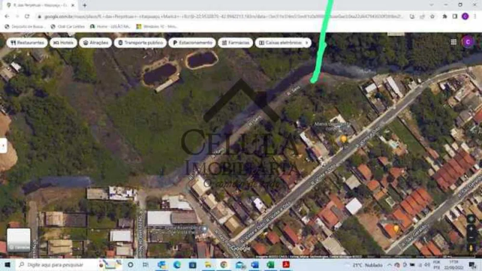
Task: Expand the collapsed side panel handle
Action: pos(3,145)
